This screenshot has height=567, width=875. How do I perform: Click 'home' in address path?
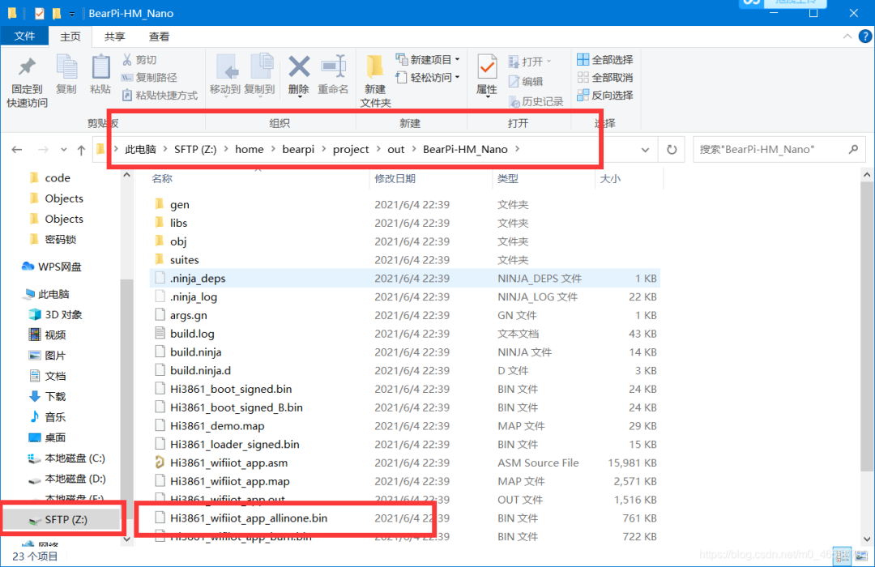(x=249, y=149)
